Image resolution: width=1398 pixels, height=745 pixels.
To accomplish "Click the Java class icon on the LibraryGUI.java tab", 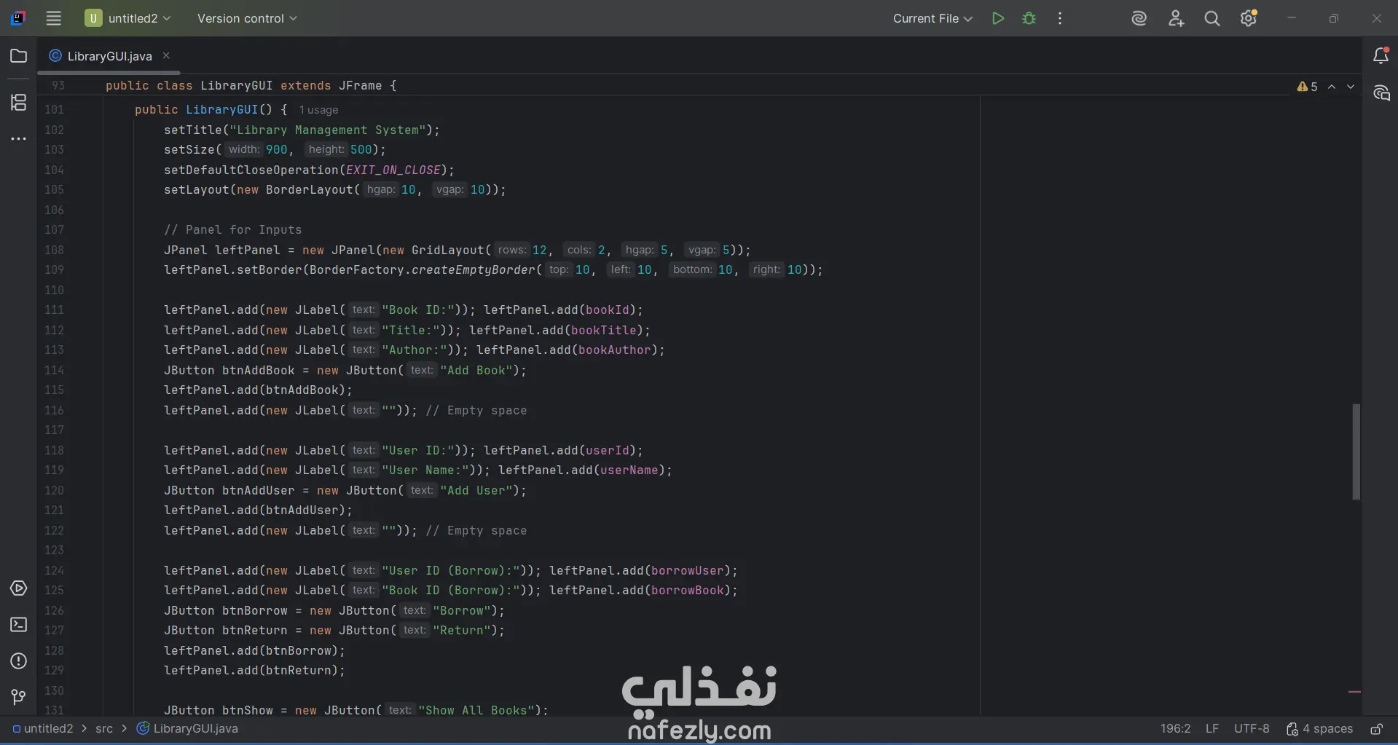I will (x=55, y=55).
